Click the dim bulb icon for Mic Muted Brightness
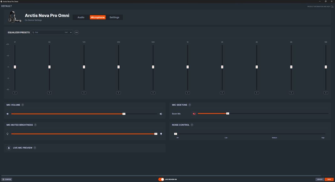The height and width of the screenshot is (182, 335). (x=8, y=134)
